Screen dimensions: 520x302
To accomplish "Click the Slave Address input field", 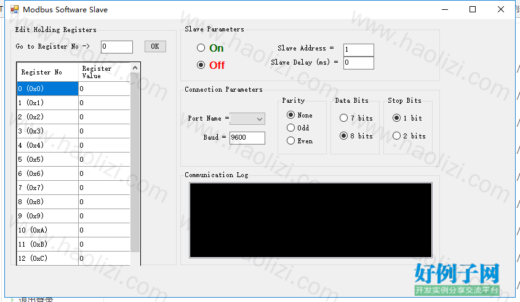I will [359, 50].
